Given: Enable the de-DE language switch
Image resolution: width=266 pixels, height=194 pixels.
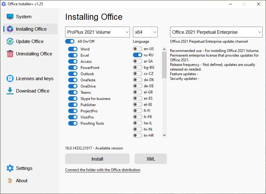Looking at the screenshot, I should click(x=138, y=86).
